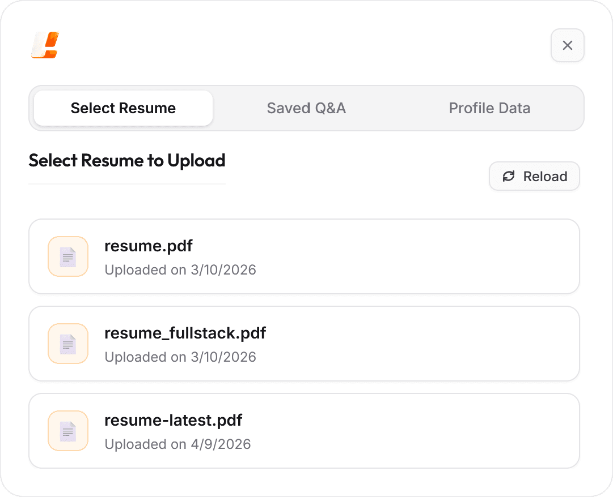Switch to the Select Resume tab
This screenshot has height=497, width=613.
coord(123,108)
